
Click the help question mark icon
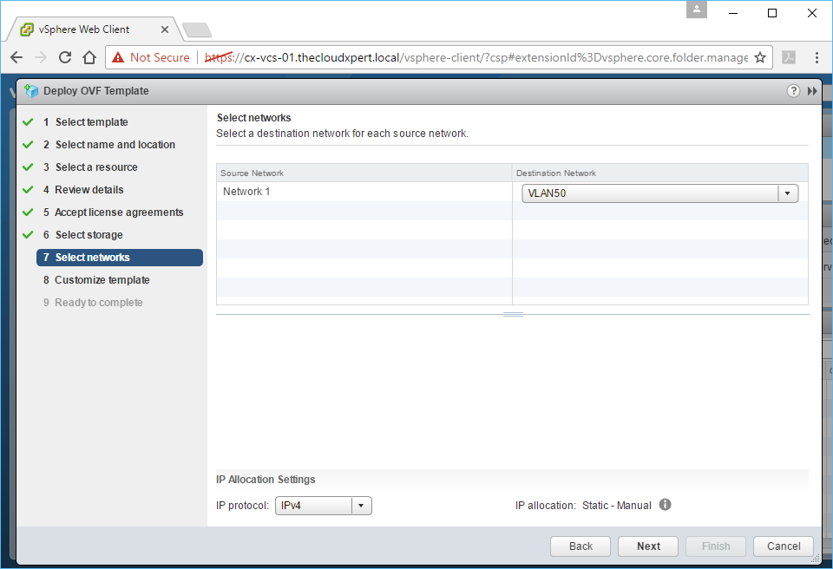[793, 91]
